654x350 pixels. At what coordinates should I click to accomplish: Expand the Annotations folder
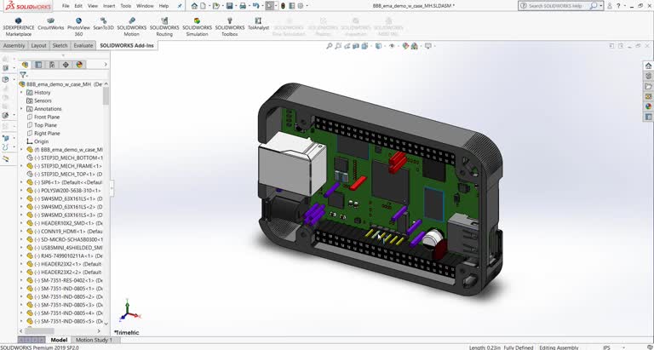tap(21, 109)
